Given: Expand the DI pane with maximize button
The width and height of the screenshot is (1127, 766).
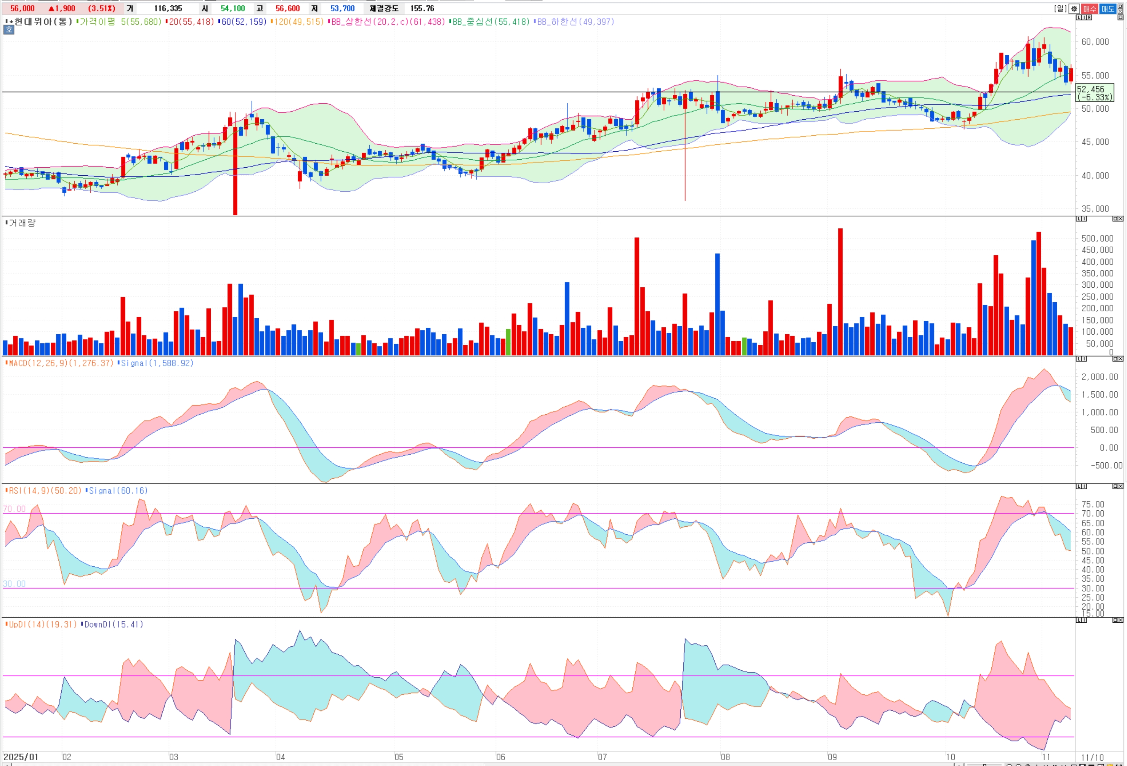Looking at the screenshot, I should click(x=1115, y=620).
